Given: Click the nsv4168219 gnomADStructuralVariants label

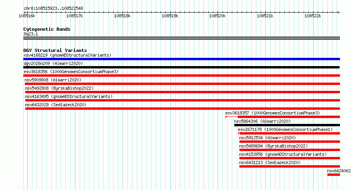Looking at the screenshot, I should coord(67,55).
